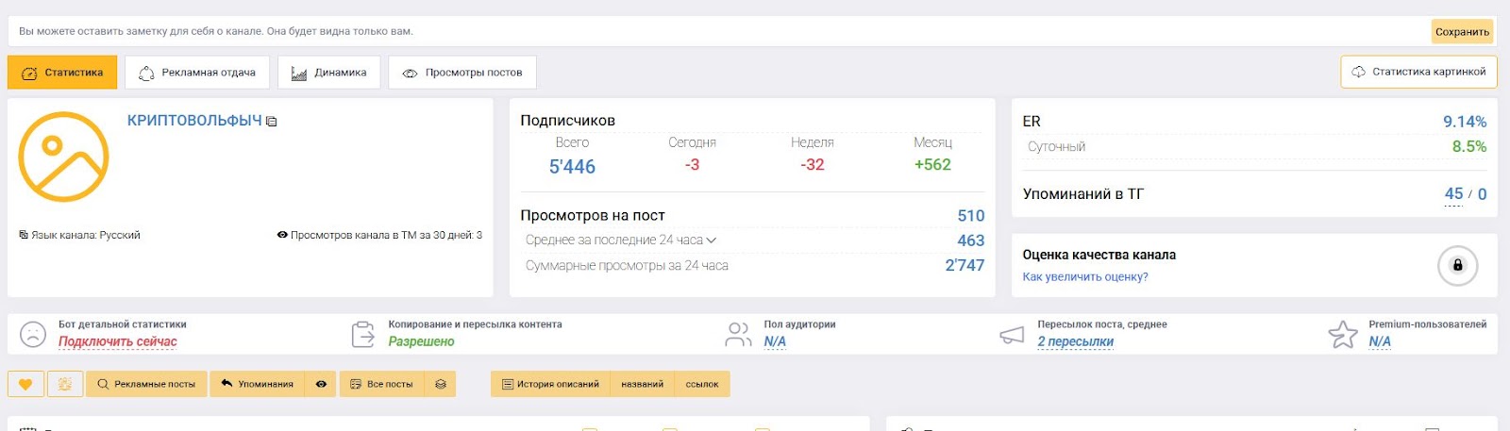Screen dimensions: 1510x431
Task: Open the Статистика tab
Action: pos(62,73)
